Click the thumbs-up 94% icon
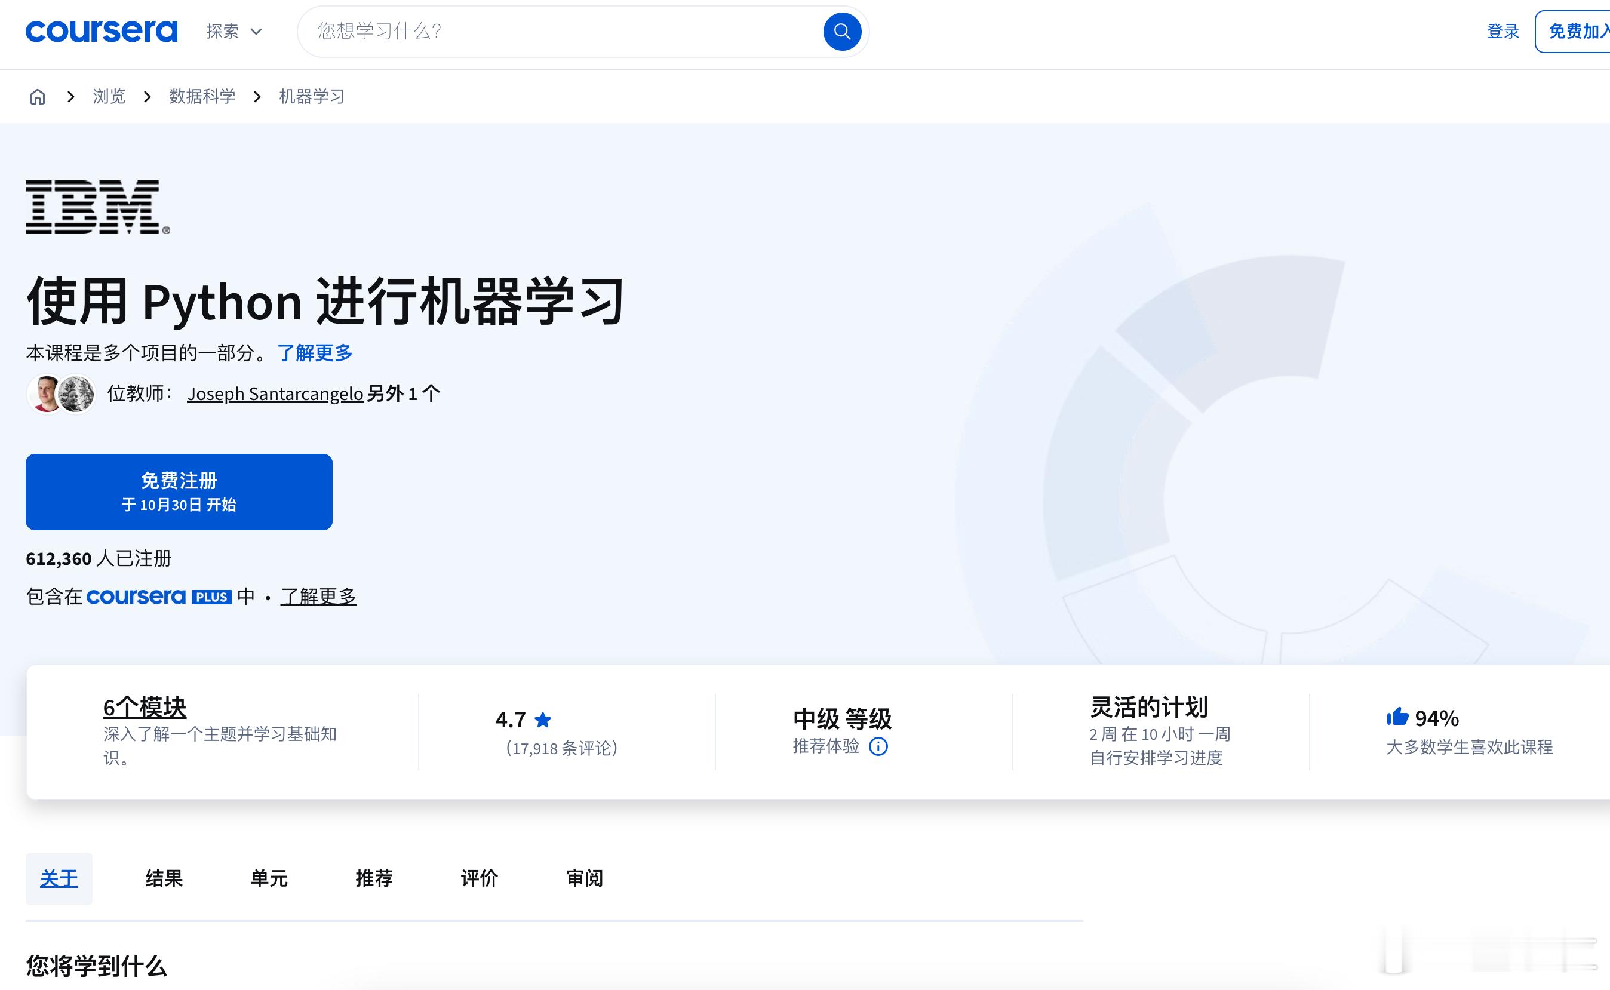The width and height of the screenshot is (1610, 990). pos(1397,717)
